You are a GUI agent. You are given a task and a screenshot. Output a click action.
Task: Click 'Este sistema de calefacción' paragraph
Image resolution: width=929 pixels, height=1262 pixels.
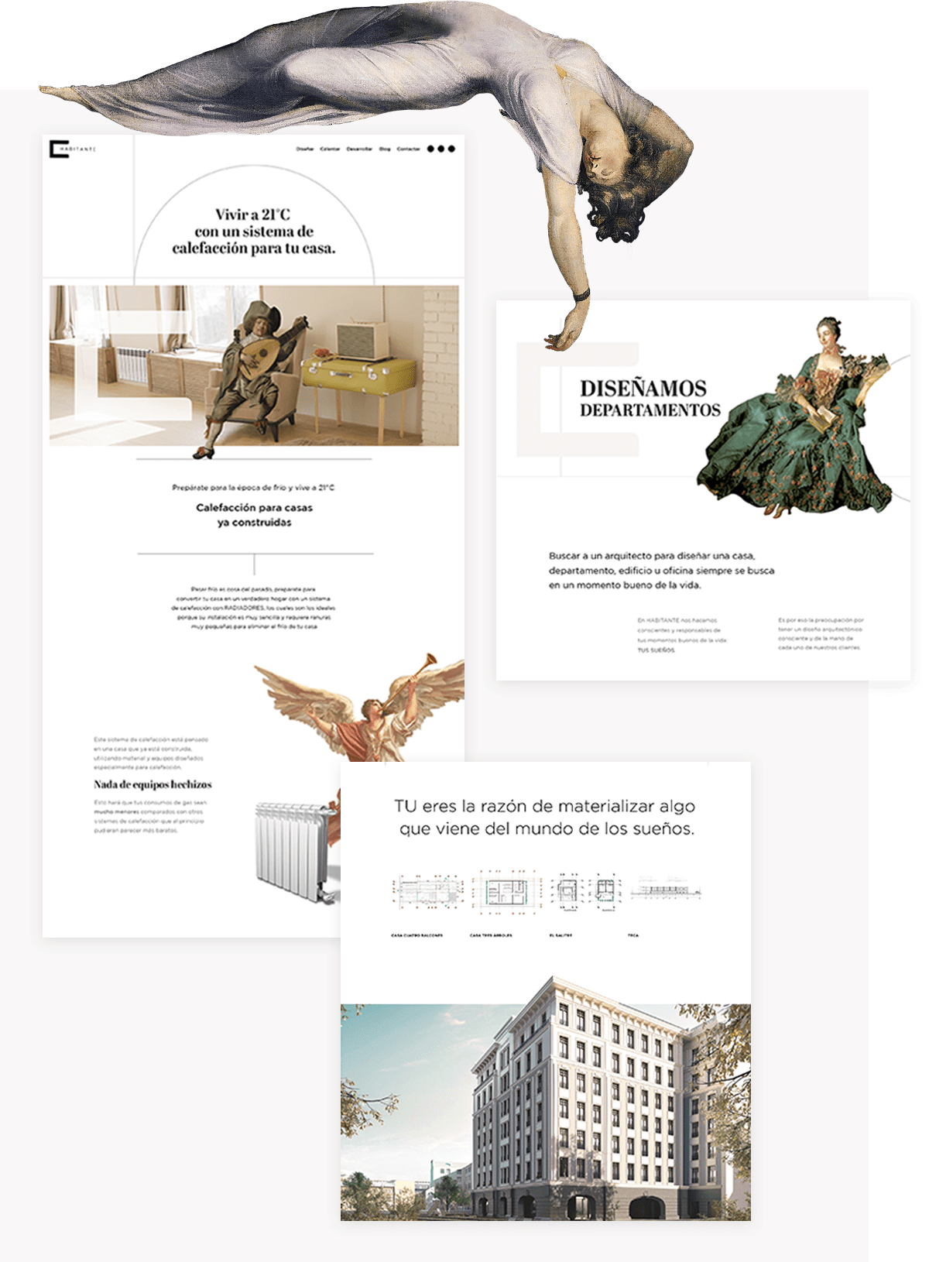152,753
